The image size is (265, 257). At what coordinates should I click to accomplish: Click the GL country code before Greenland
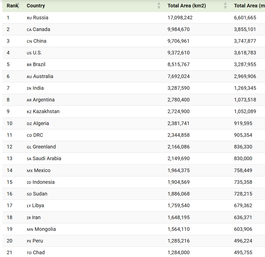[29, 147]
